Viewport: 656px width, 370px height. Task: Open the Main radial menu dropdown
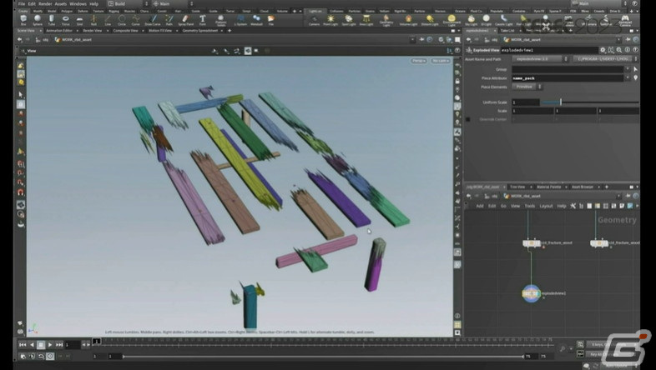click(173, 4)
